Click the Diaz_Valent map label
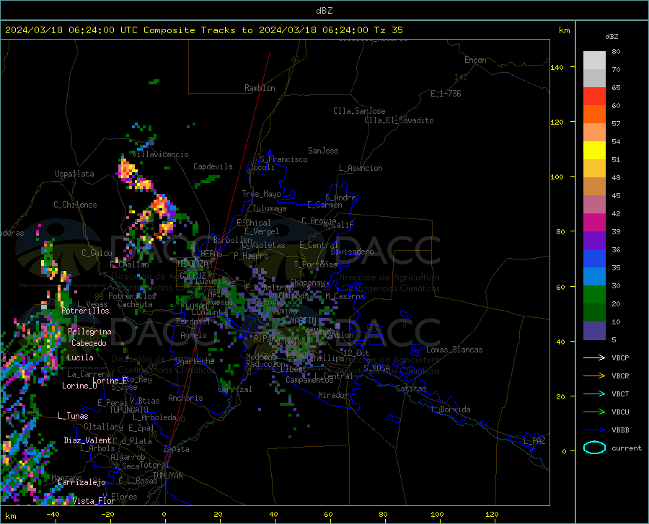 tap(87, 440)
